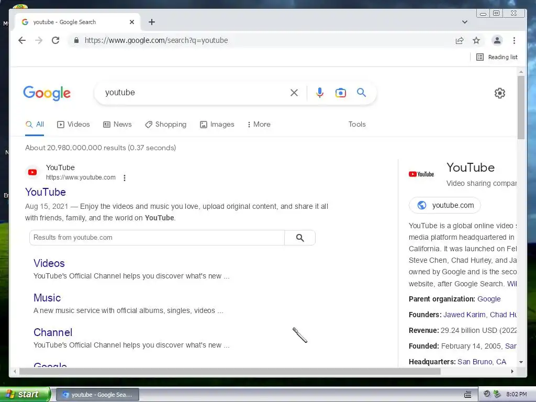
Task: Click the vertical scrollbar thumb
Action: click(x=521, y=107)
